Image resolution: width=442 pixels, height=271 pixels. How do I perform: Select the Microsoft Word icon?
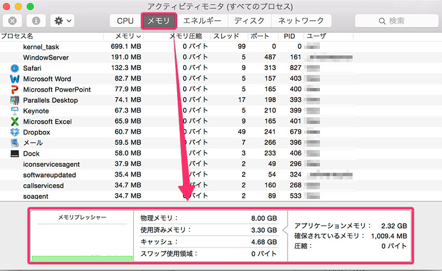point(15,79)
